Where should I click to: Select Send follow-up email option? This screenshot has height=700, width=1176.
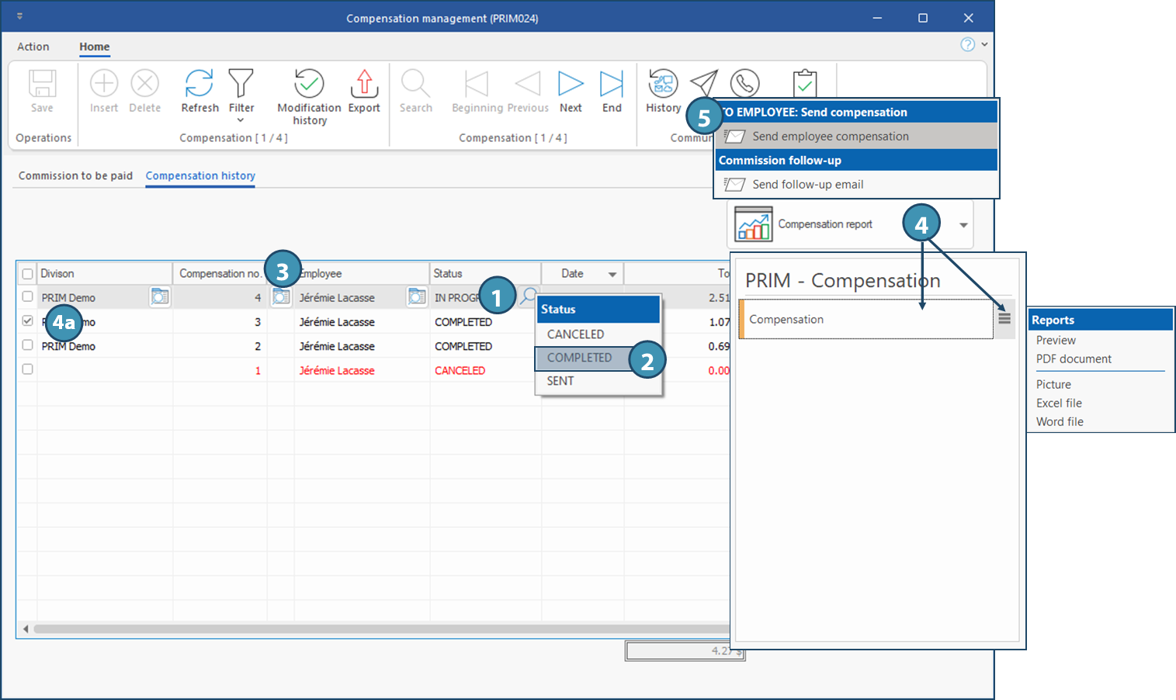(807, 185)
